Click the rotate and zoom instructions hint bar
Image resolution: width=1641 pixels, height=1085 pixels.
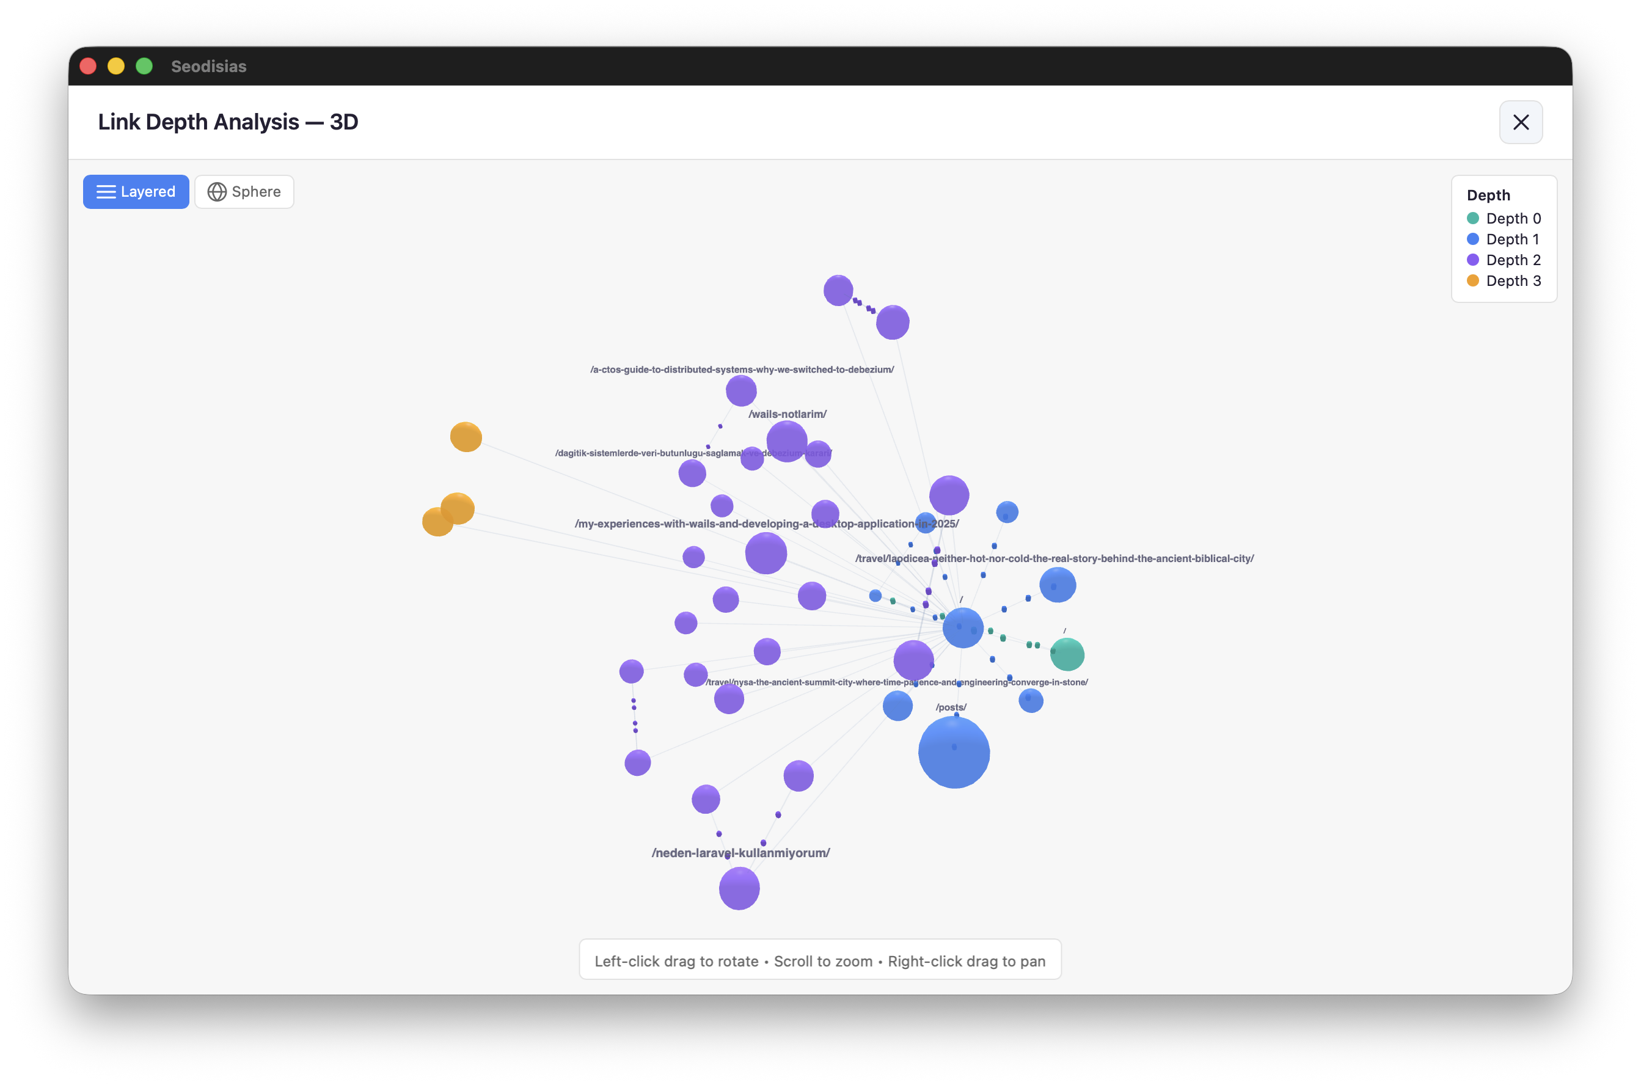coord(820,960)
